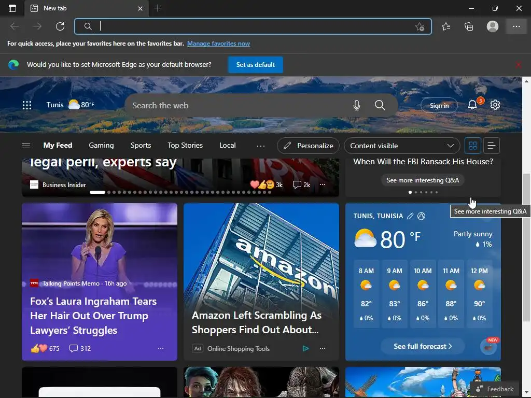Switch to list layout view

coord(492,146)
